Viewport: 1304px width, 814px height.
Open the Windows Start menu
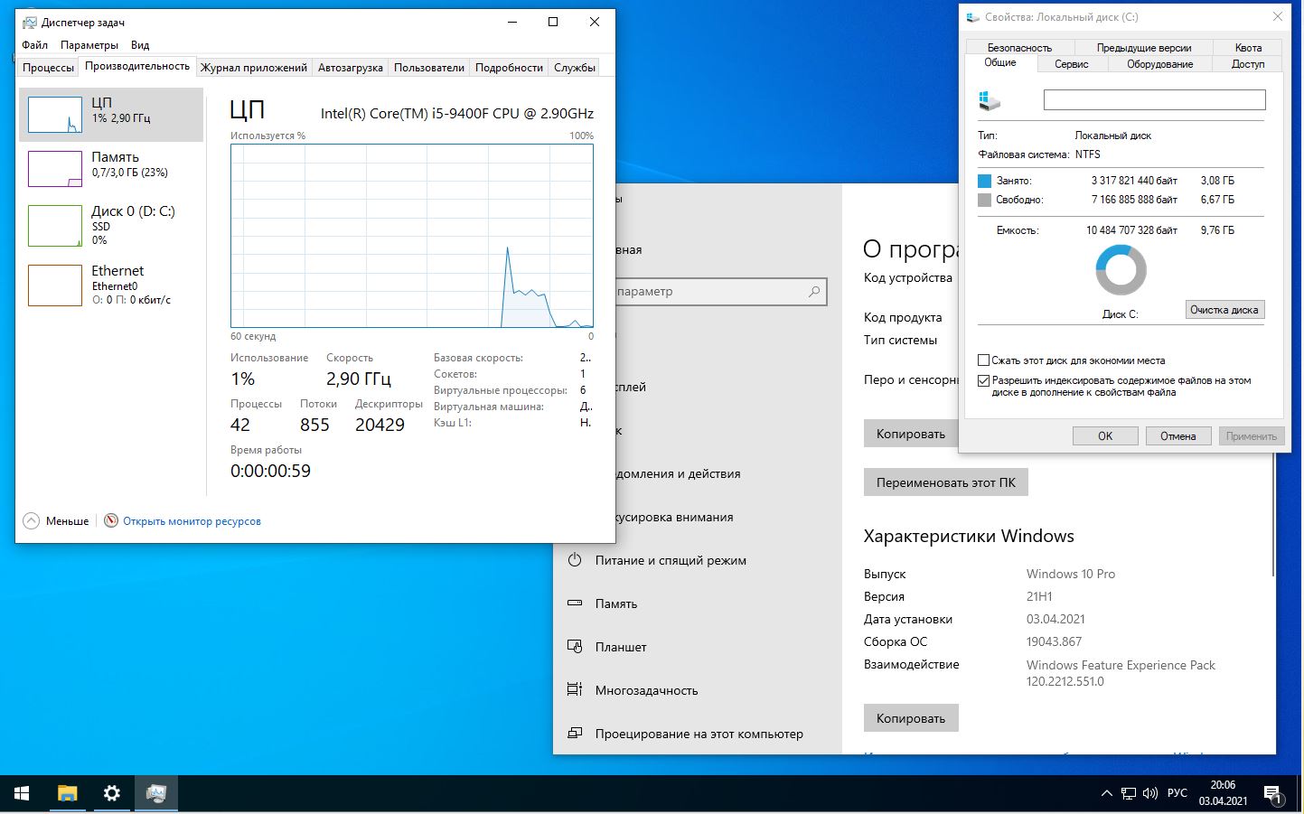pyautogui.click(x=22, y=793)
